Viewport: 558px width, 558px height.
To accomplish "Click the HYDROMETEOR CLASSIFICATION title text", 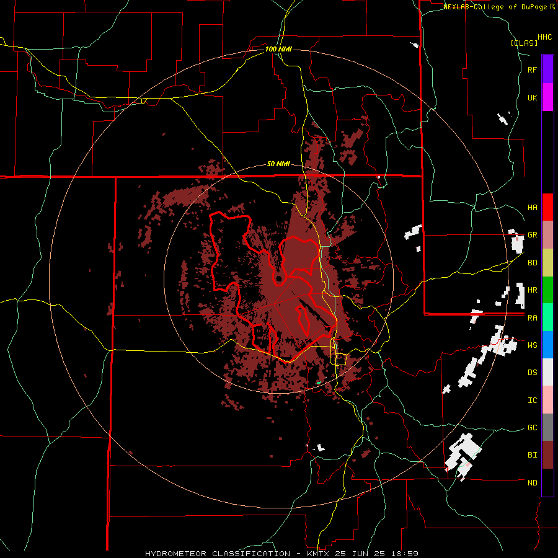I will tap(218, 554).
